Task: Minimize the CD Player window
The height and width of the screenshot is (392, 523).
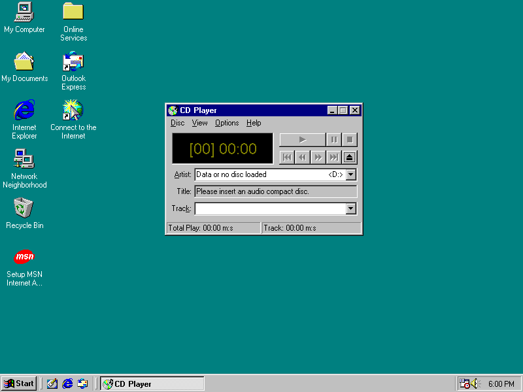Action: pos(332,110)
